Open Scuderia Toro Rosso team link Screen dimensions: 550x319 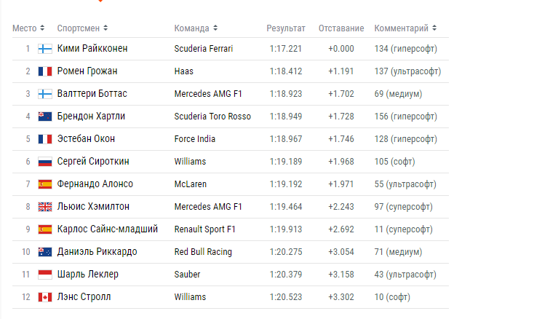(x=212, y=117)
